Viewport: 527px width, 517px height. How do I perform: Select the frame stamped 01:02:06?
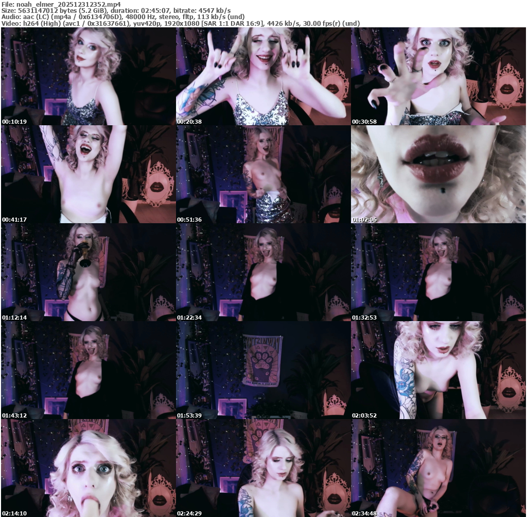point(438,174)
